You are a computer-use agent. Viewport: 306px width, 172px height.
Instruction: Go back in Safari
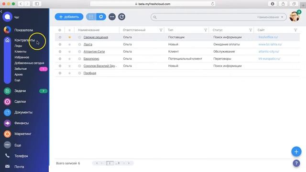pos(21,4)
